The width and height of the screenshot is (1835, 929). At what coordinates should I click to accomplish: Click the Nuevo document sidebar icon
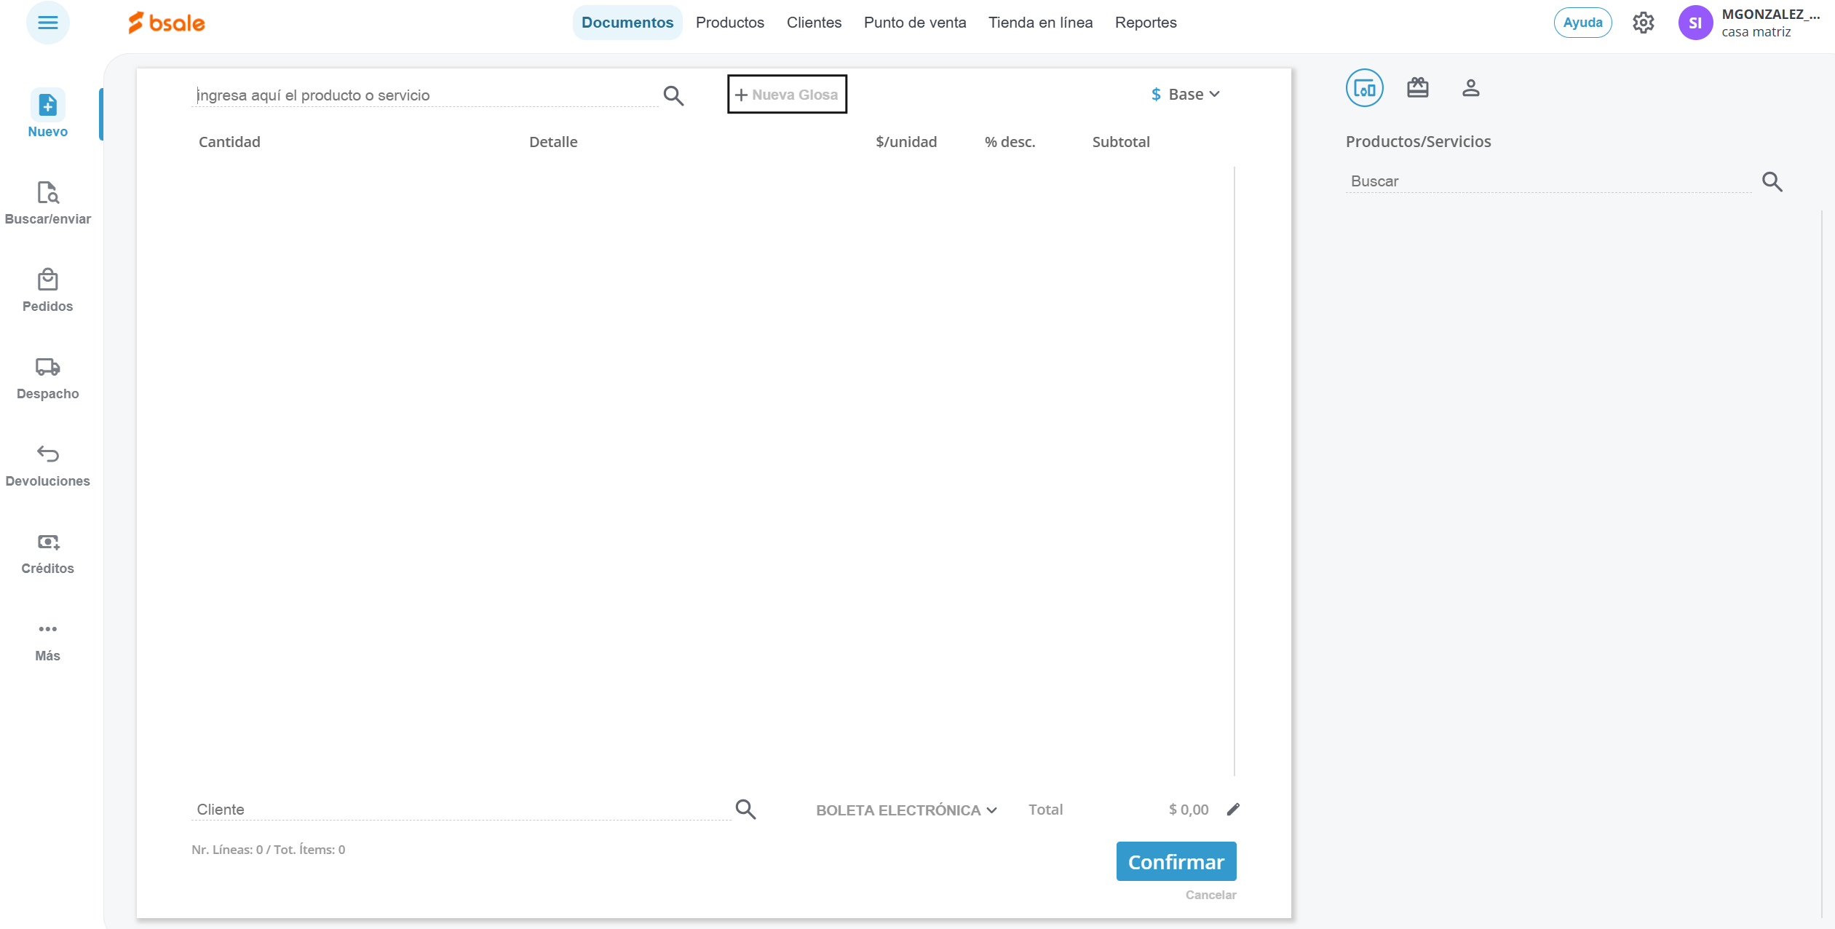point(47,106)
